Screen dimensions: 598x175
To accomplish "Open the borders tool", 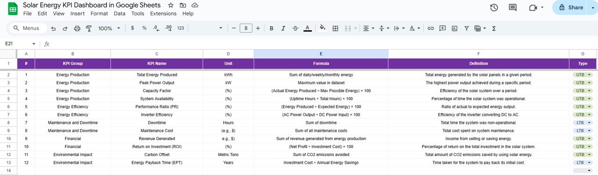I will click(x=335, y=28).
